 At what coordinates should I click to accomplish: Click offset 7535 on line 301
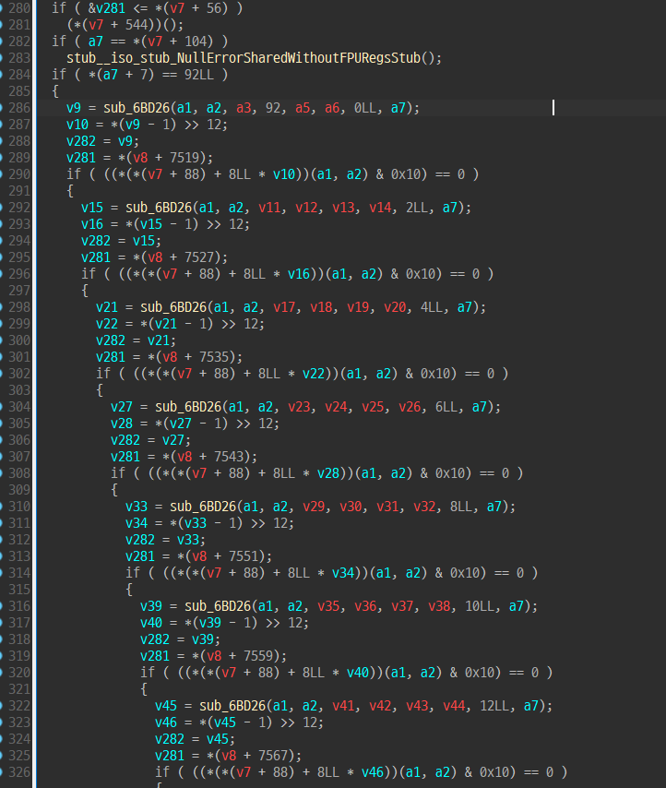[214, 357]
